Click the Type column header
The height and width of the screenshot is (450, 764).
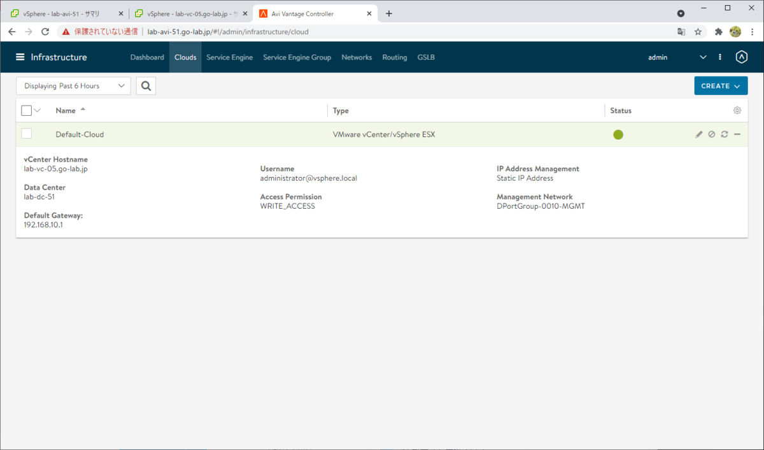click(x=341, y=111)
